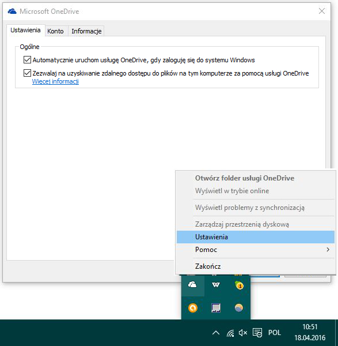Open the tray icon with yellow badge 1
This screenshot has width=338, height=346.
pyautogui.click(x=240, y=285)
